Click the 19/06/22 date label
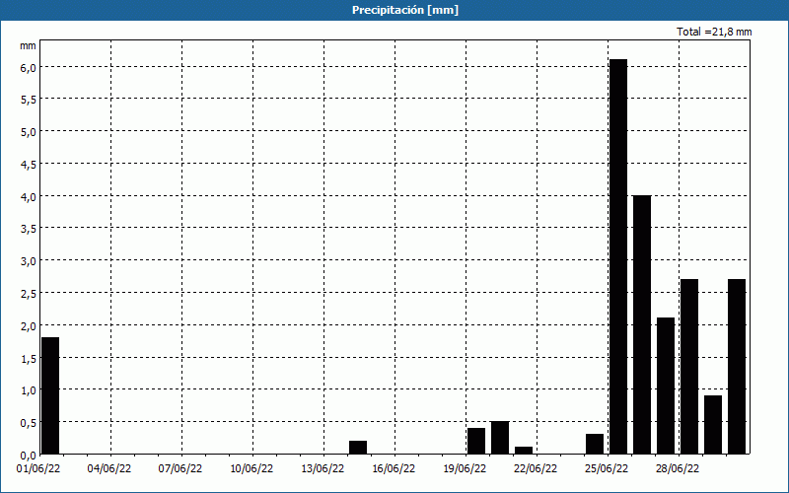 tap(465, 469)
